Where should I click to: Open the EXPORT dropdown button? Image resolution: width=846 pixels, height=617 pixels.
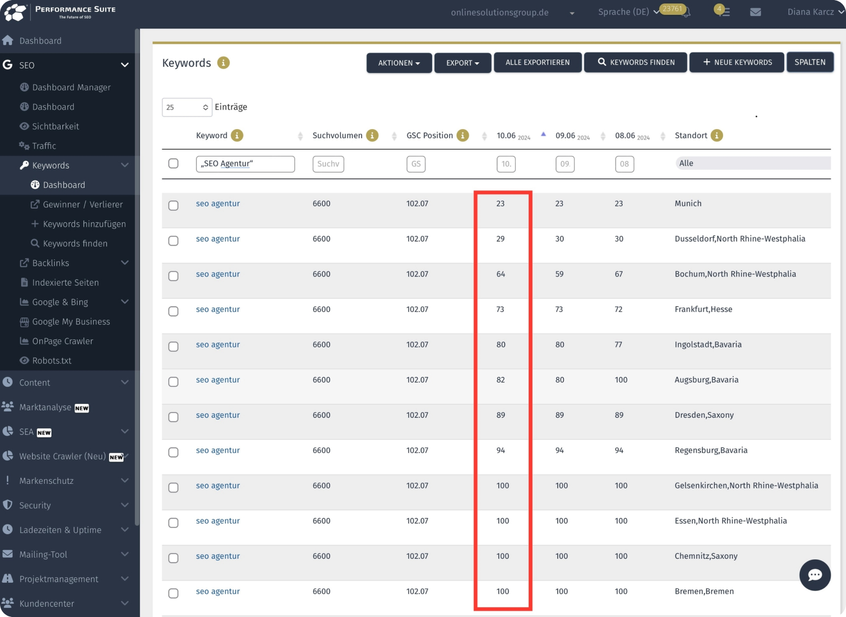coord(462,63)
